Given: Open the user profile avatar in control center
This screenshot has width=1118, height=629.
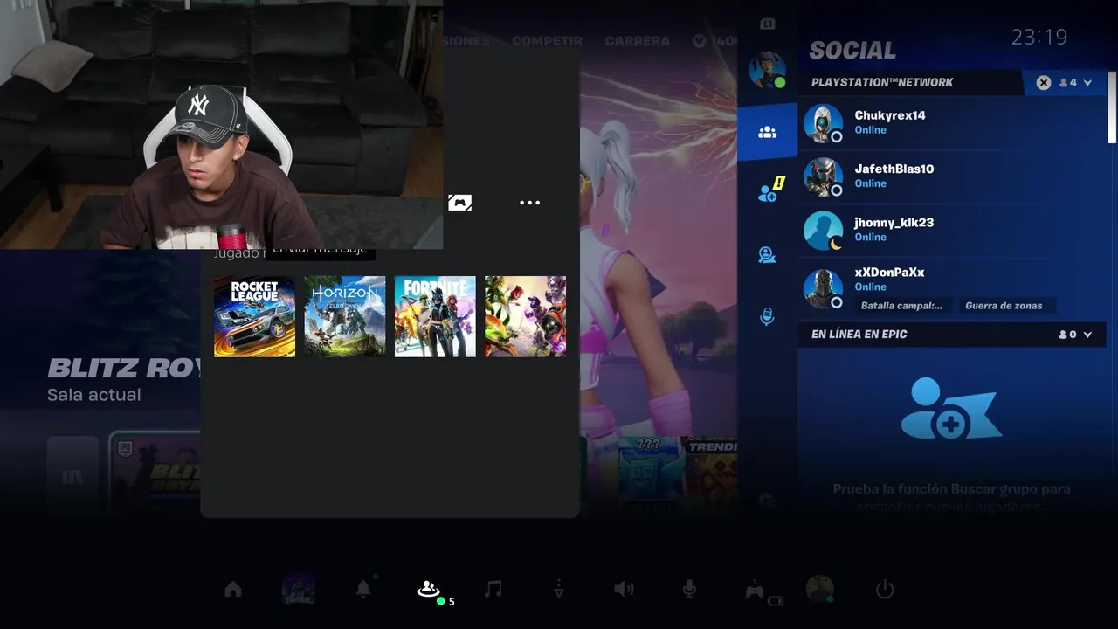Looking at the screenshot, I should click(819, 590).
